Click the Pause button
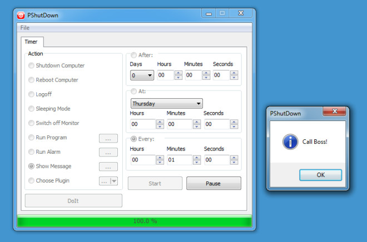 214,183
